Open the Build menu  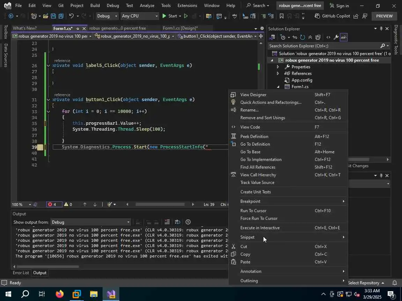pyautogui.click(x=95, y=5)
